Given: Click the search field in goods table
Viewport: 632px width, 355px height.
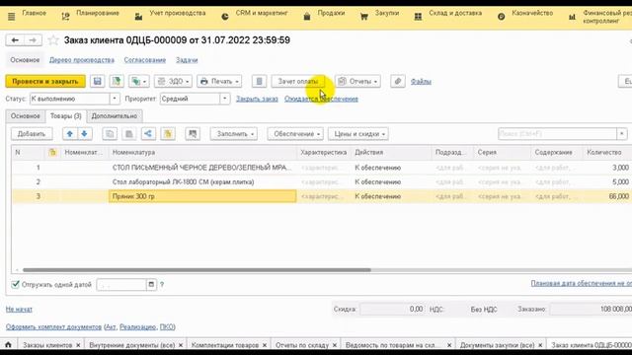Looking at the screenshot, I should tap(557, 134).
